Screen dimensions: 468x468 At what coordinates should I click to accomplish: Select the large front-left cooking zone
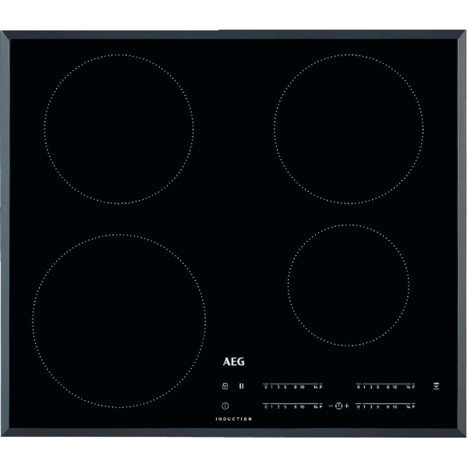(x=119, y=321)
